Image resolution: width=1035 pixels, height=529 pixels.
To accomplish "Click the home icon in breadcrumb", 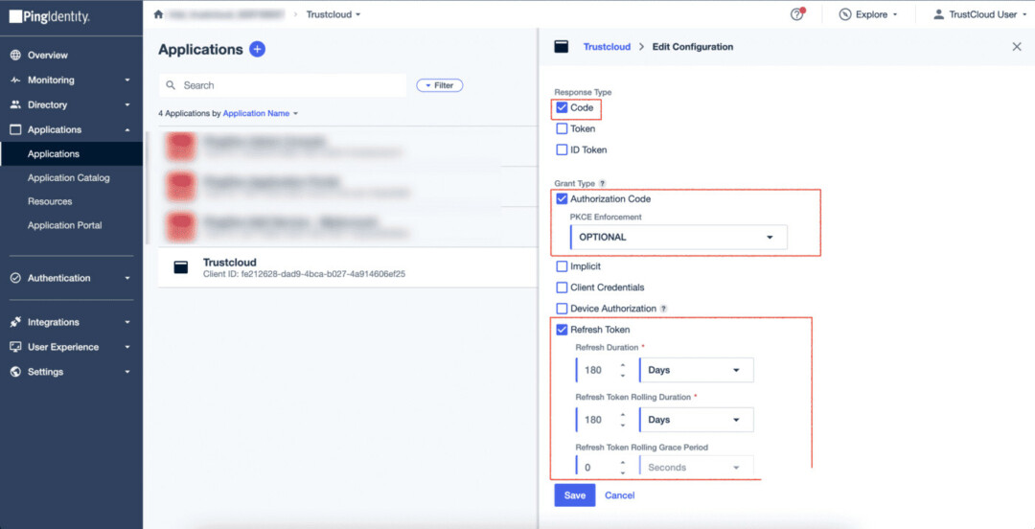I will click(158, 14).
